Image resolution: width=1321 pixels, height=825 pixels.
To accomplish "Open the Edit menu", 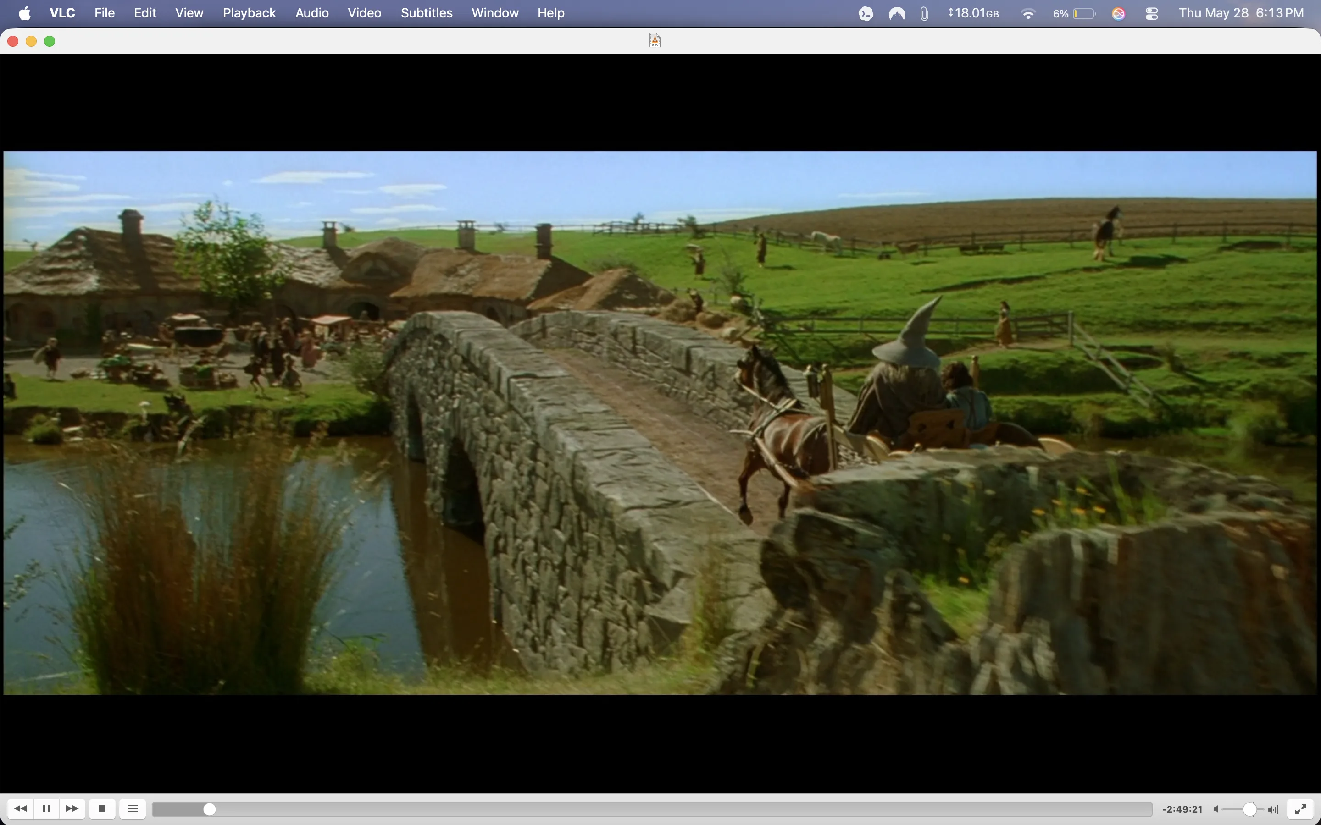I will coord(145,13).
